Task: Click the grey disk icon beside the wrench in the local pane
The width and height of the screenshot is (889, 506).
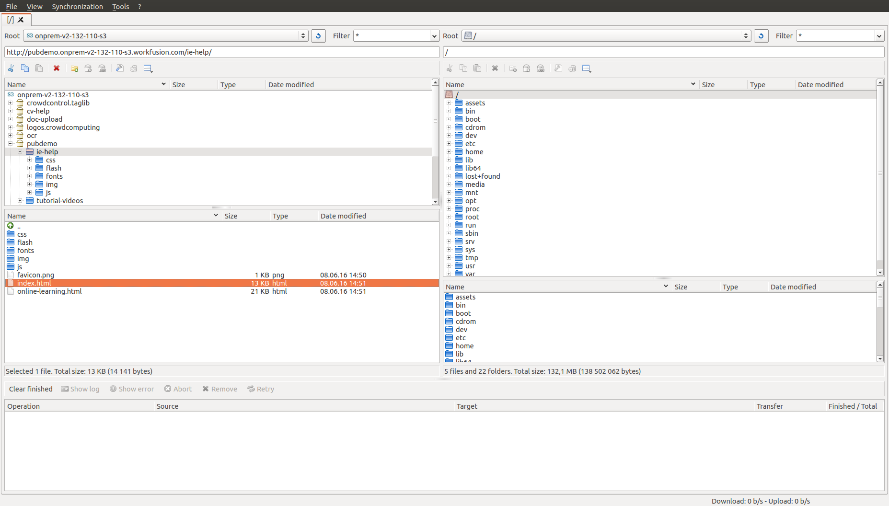Action: click(x=572, y=69)
